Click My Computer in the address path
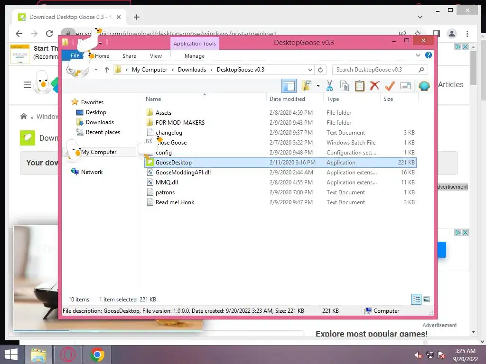The image size is (486, 364). [150, 70]
